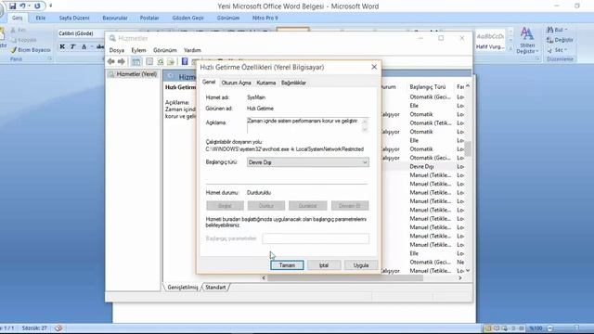Click the Sözcük: 27 word count in status bar
Viewport: 594px width, 334px height.
[34, 328]
